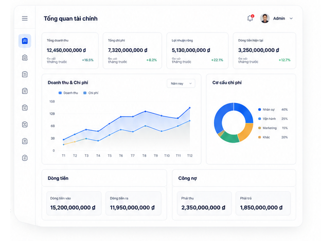Click the Vận hành swatch dot

(260, 119)
